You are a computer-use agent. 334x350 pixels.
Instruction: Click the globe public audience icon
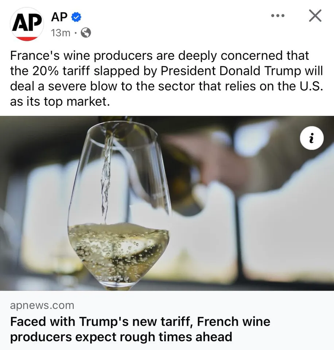pos(86,33)
